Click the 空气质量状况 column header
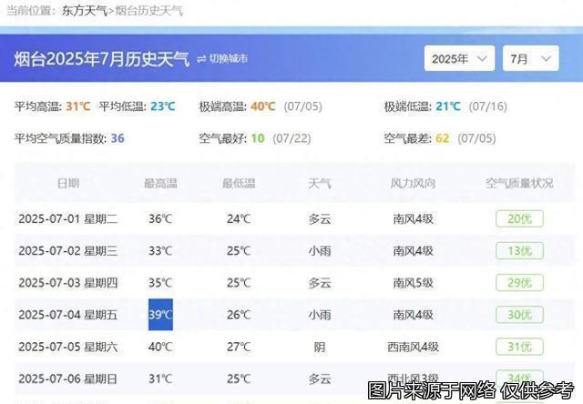 (519, 183)
